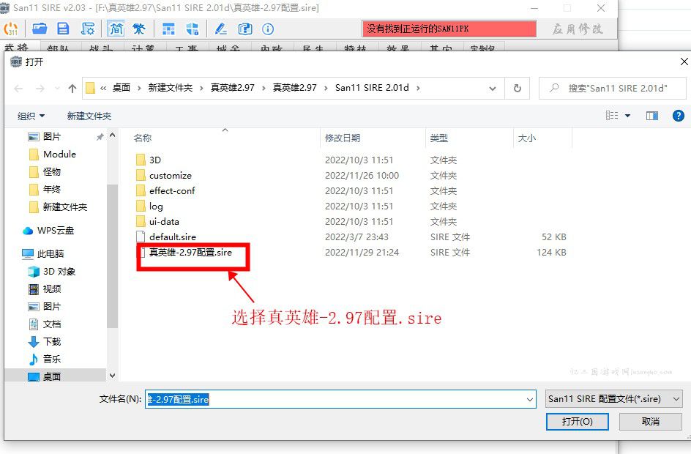Expand the chevron after San11 SIRE 2.01d
The image size is (691, 454).
(418, 88)
